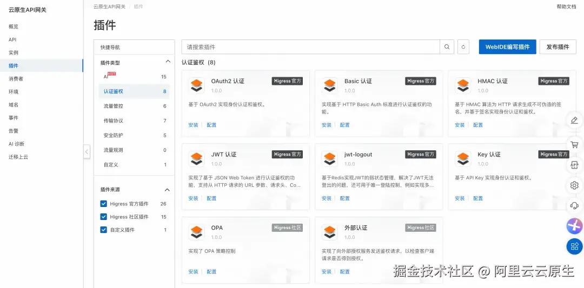Click 安装 on the Key 认证 card
Screen dimensions: 584x288
[x=460, y=198]
